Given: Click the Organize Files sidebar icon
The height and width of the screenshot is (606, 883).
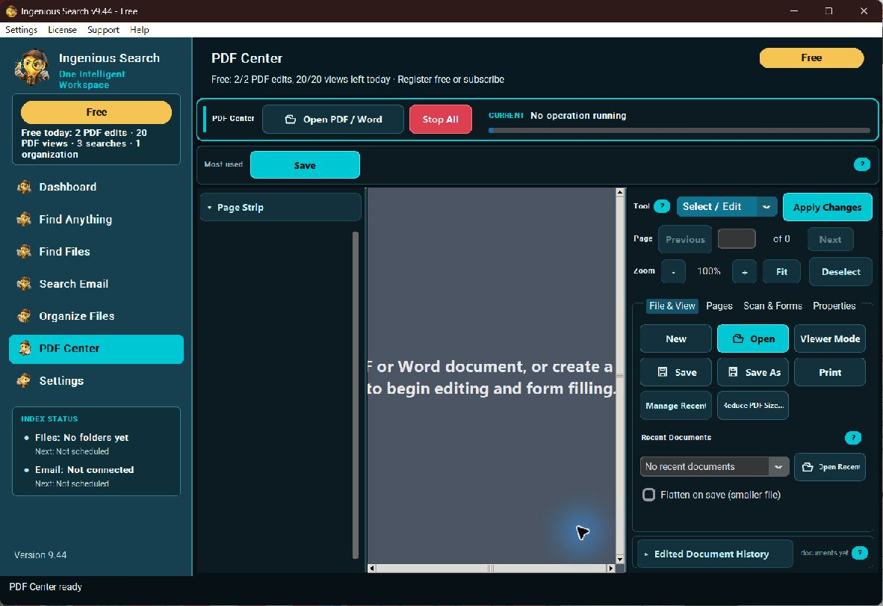Looking at the screenshot, I should point(24,316).
